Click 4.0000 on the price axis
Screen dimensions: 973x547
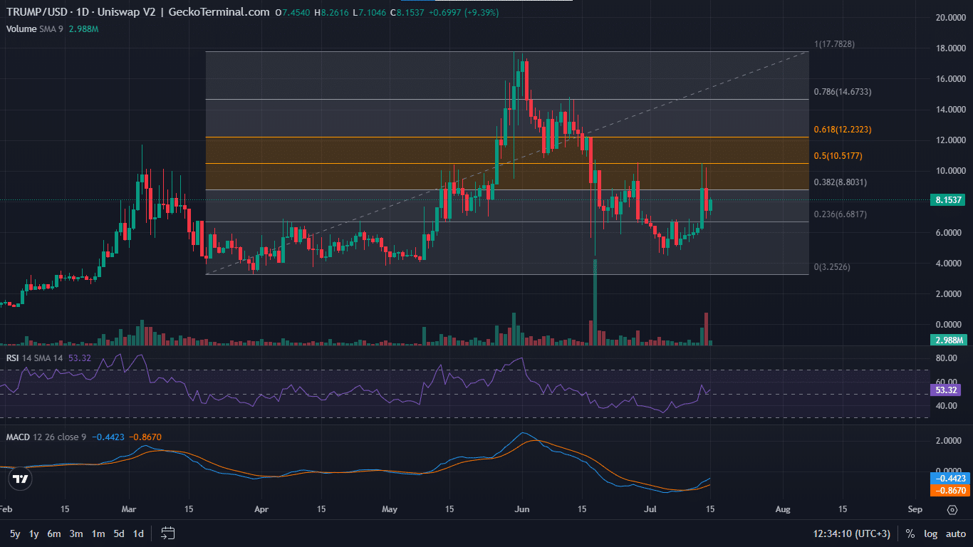(x=949, y=264)
